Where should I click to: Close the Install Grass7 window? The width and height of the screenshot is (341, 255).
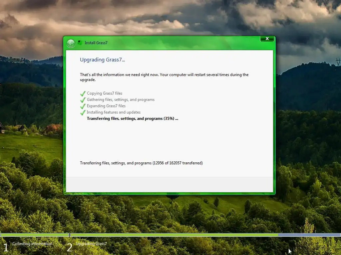tap(267, 39)
